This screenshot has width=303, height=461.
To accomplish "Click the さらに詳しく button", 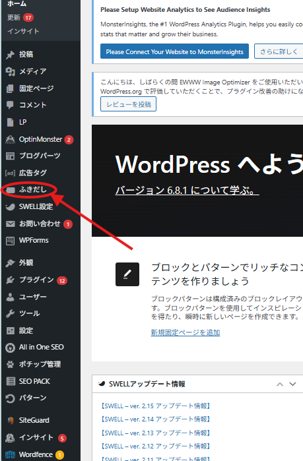I will point(279,51).
